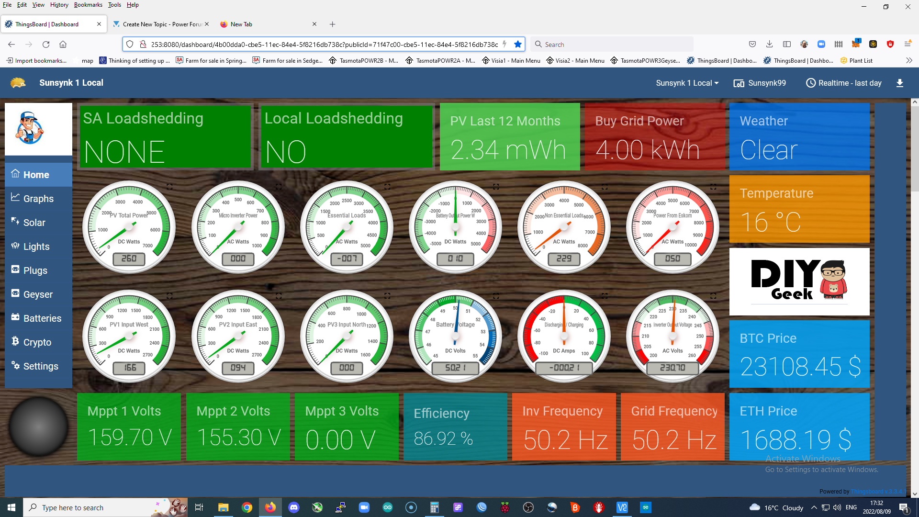This screenshot has width=919, height=517.
Task: Open Discord from the taskbar
Action: click(293, 507)
